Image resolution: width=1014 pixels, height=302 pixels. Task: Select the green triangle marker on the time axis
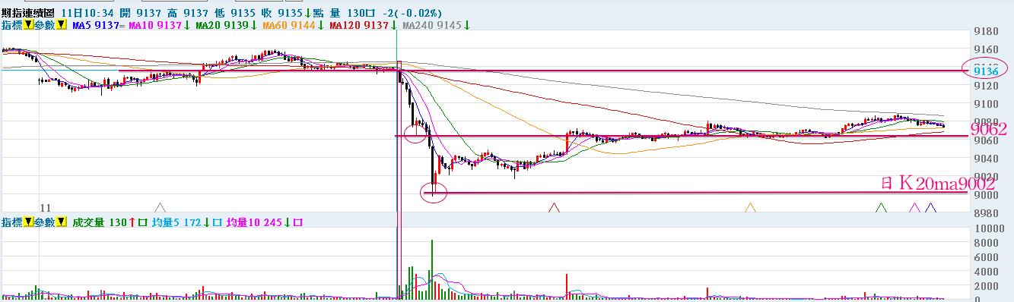(881, 207)
